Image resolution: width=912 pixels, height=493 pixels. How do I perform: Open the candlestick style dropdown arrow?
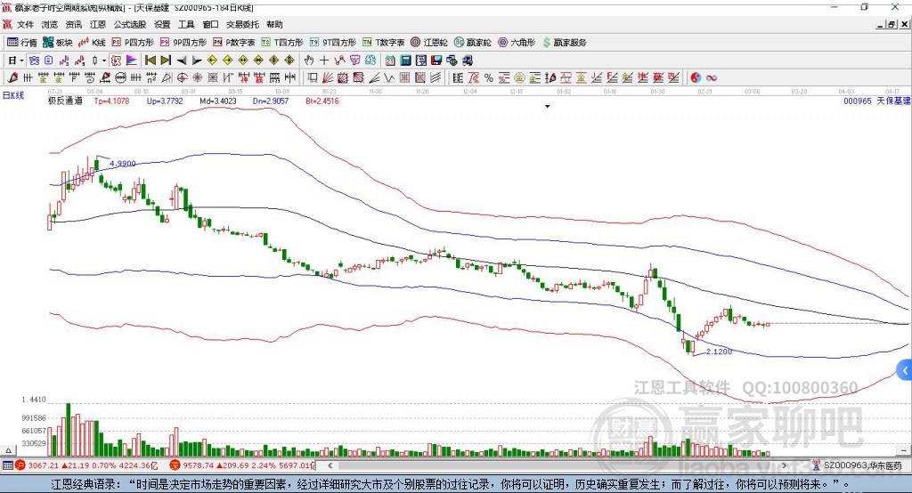pos(104,61)
